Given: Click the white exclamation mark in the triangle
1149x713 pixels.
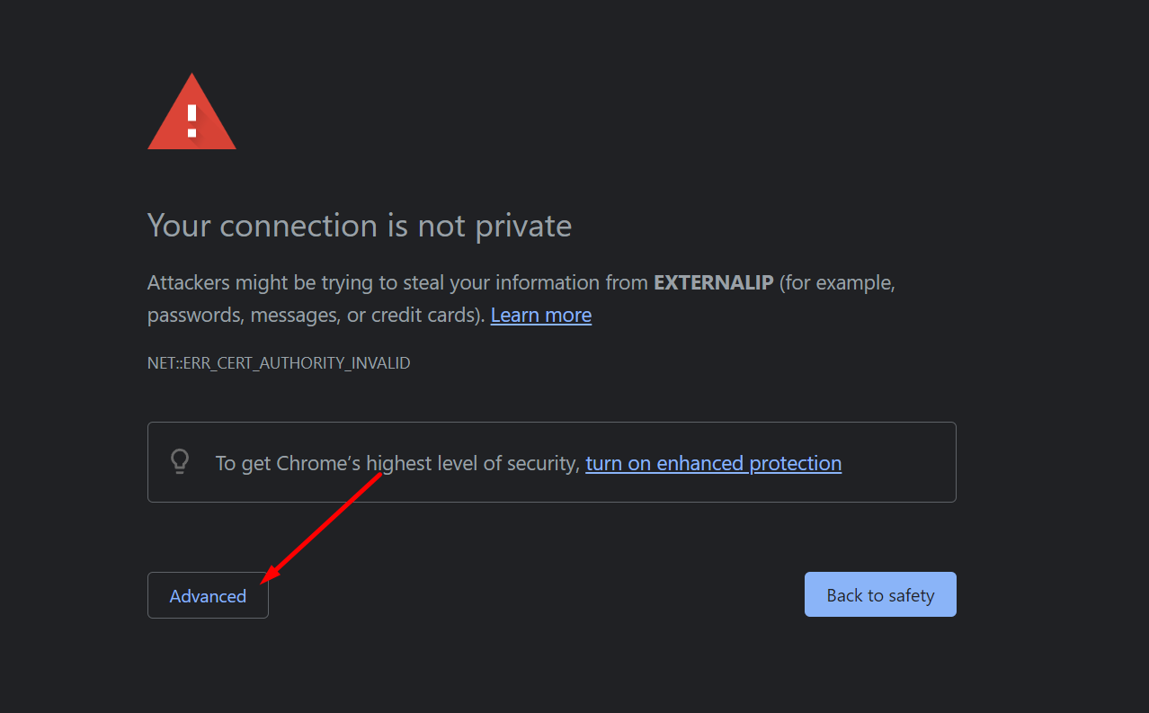Looking at the screenshot, I should [191, 120].
